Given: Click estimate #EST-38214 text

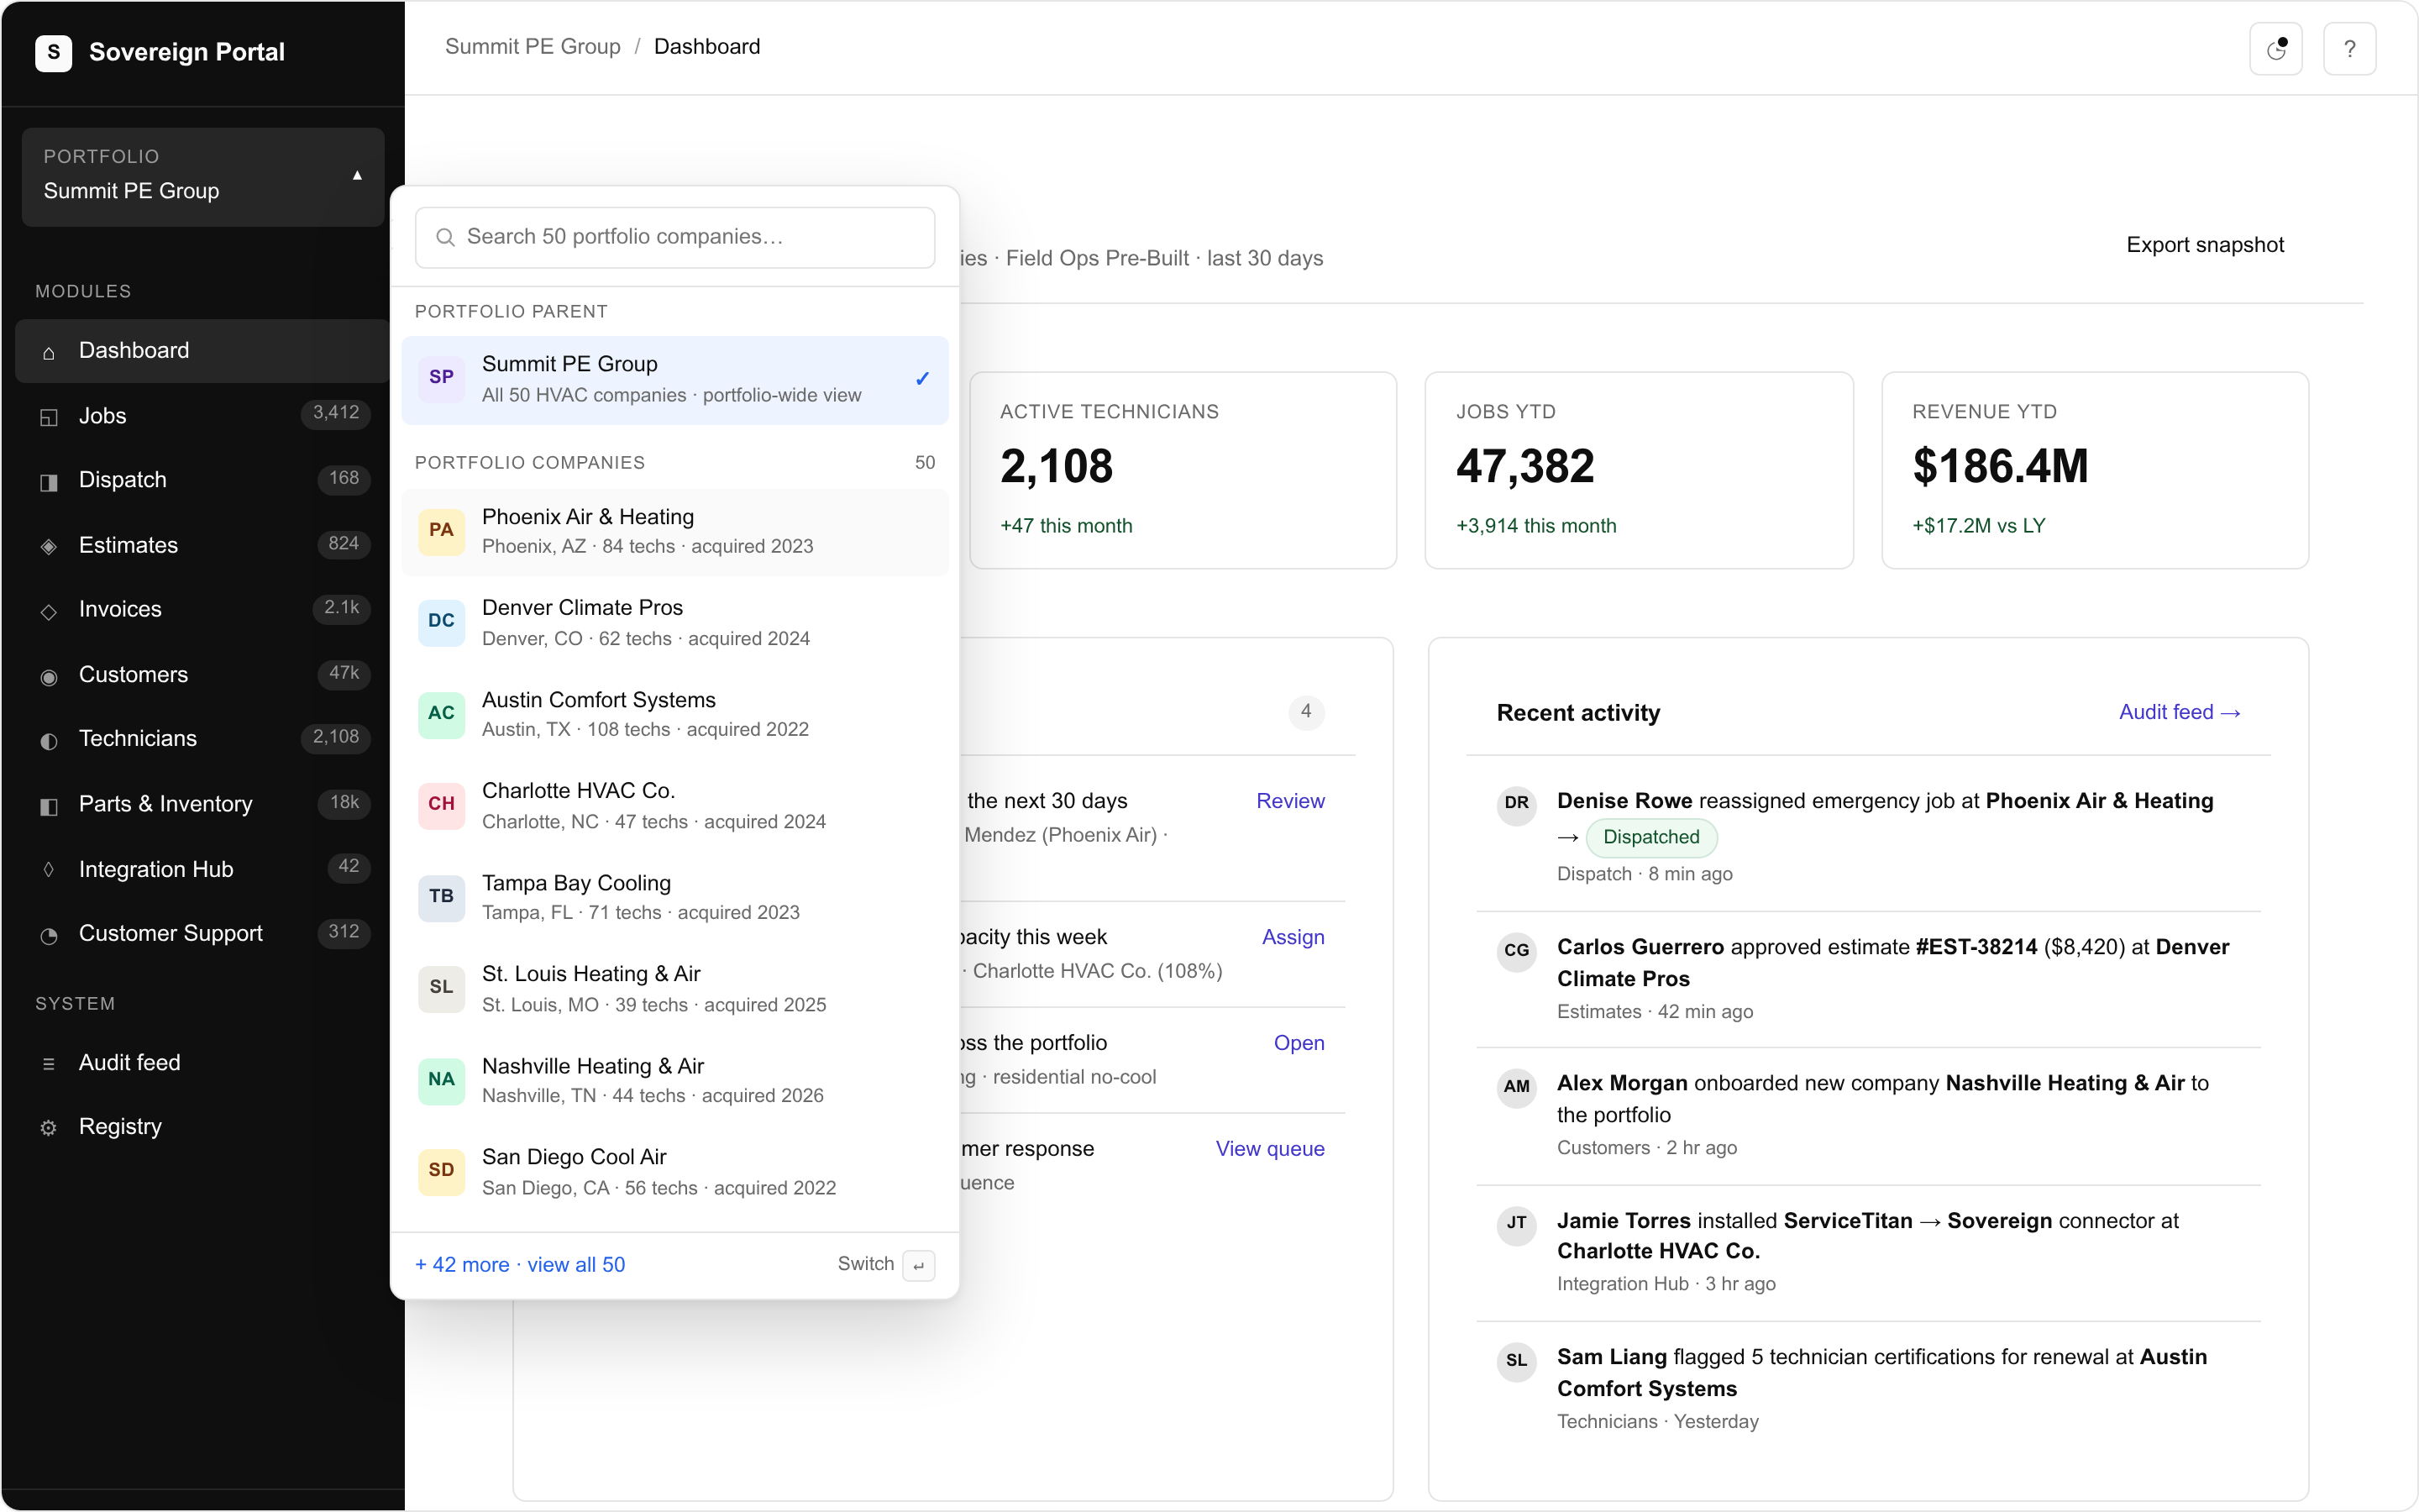Looking at the screenshot, I should (x=1976, y=947).
